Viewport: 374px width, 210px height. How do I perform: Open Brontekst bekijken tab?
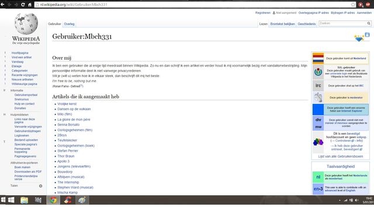click(282, 24)
